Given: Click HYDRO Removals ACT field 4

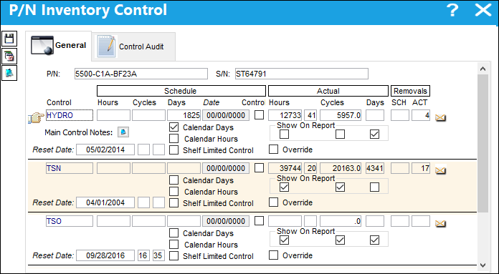Looking at the screenshot, I should pos(421,115).
